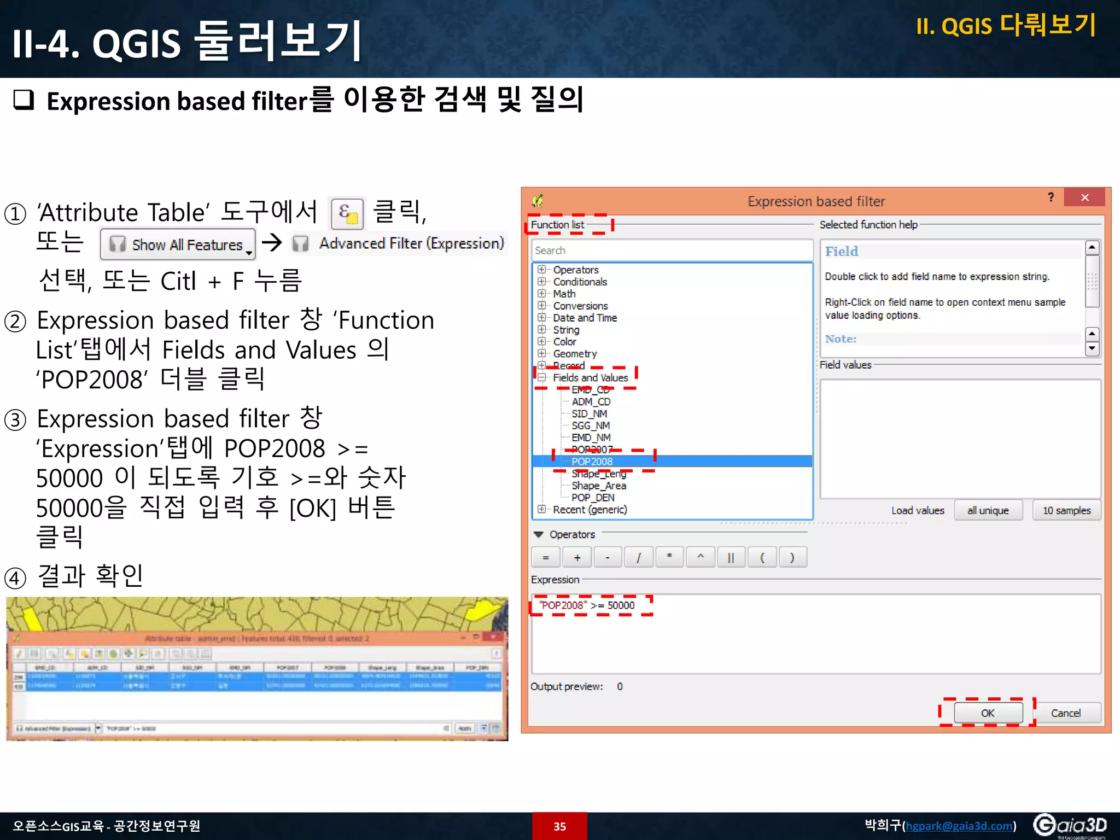The width and height of the screenshot is (1120, 840).
Task: Click the Field values list area
Action: [960, 439]
